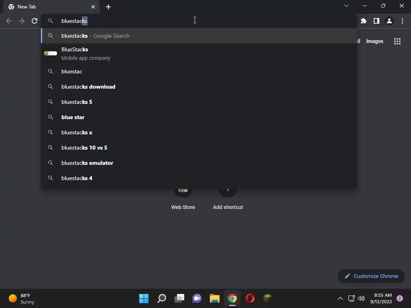411x308 pixels.
Task: Launch the Teams Chat taskbar icon
Action: tap(197, 298)
